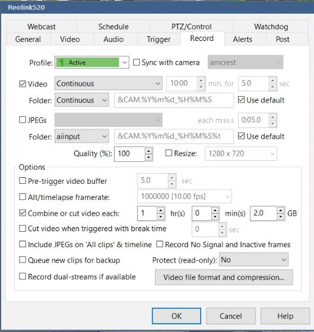This screenshot has width=314, height=332.
Task: Decrease combine video hours with down arrow
Action: click(160, 217)
